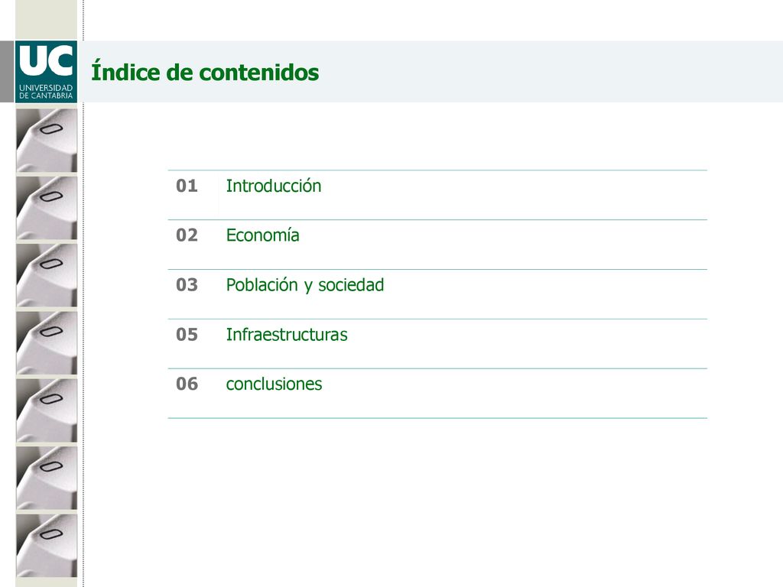Image resolution: width=783 pixels, height=587 pixels.
Task: Click the number 05 cell
Action: (187, 335)
